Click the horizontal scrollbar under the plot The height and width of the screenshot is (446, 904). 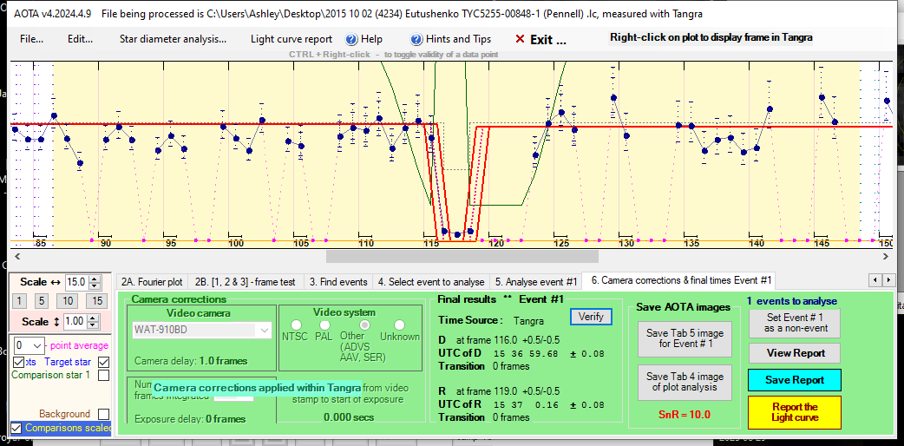tap(462, 256)
